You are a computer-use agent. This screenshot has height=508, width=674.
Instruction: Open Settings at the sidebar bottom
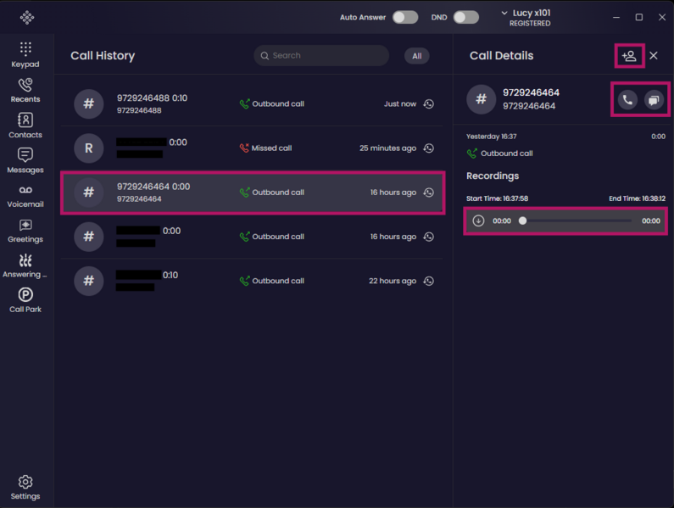(x=25, y=488)
